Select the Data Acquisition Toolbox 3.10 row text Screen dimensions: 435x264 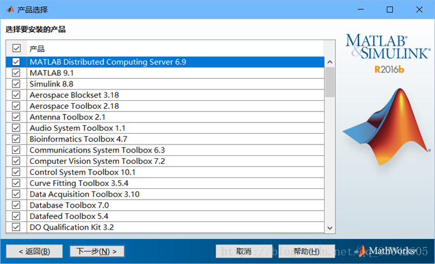(x=85, y=194)
